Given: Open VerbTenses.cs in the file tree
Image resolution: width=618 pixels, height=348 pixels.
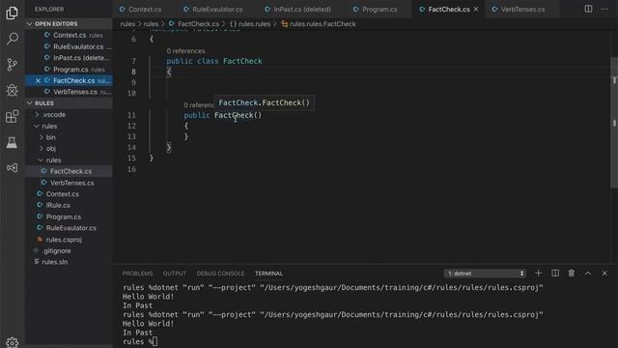Looking at the screenshot, I should click(x=69, y=183).
